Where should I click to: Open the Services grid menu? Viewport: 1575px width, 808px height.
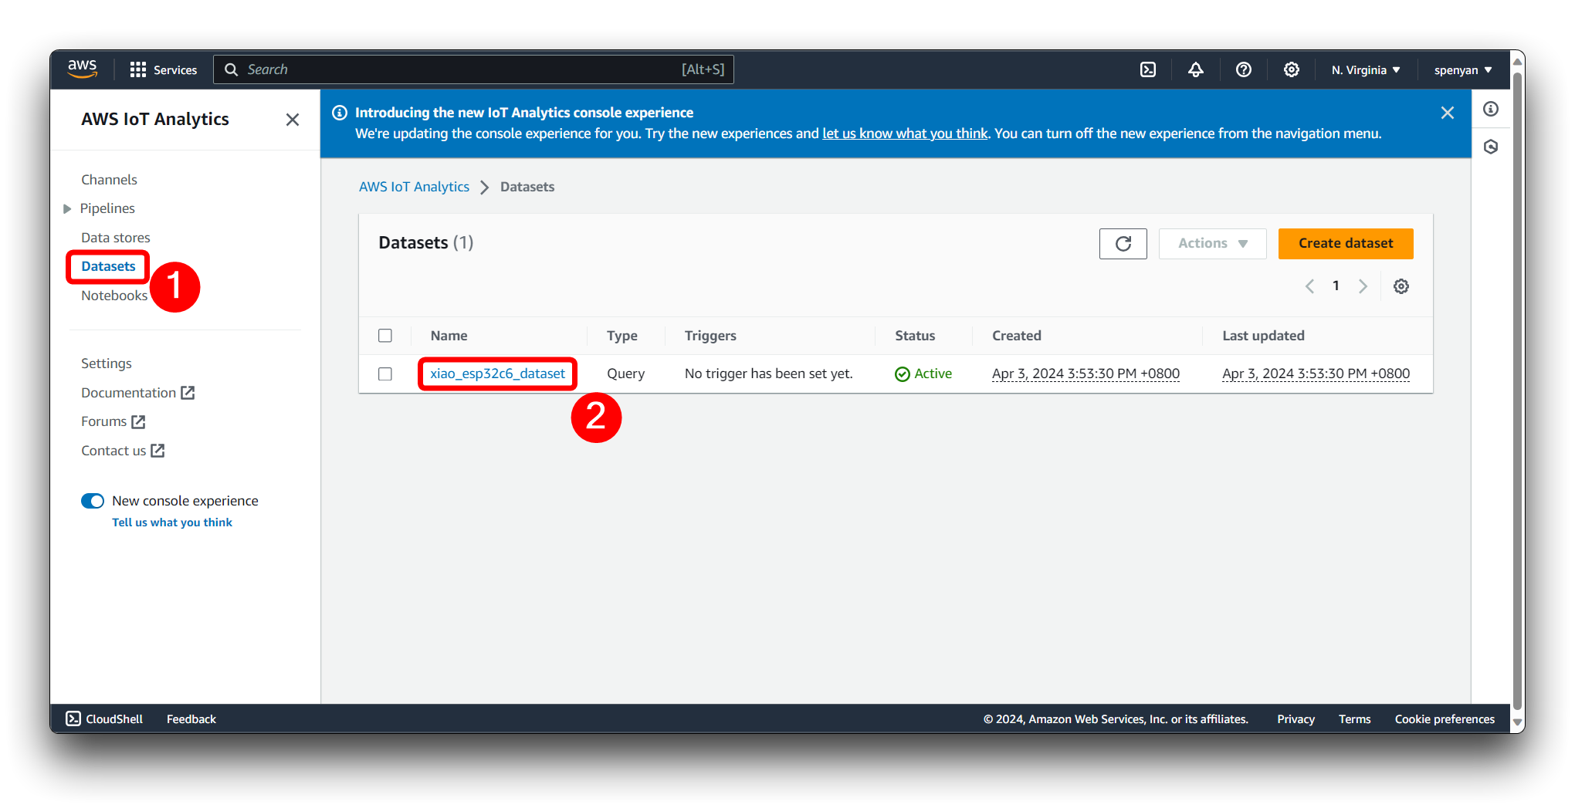click(163, 69)
